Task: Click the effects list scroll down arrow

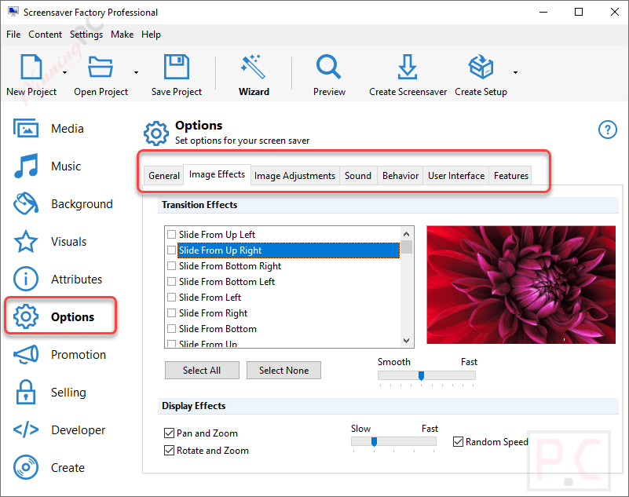Action: [x=406, y=341]
